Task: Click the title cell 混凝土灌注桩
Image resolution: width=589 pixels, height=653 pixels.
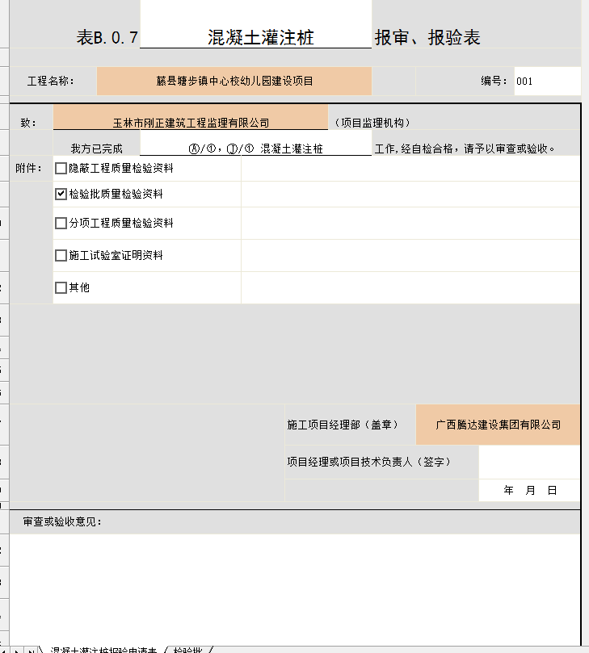Action: (x=255, y=38)
